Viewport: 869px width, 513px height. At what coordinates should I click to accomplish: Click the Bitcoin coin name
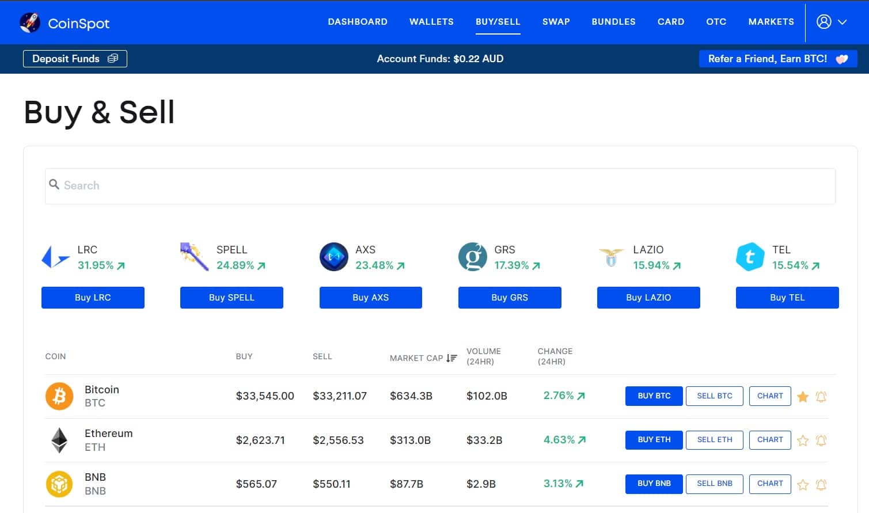tap(102, 390)
